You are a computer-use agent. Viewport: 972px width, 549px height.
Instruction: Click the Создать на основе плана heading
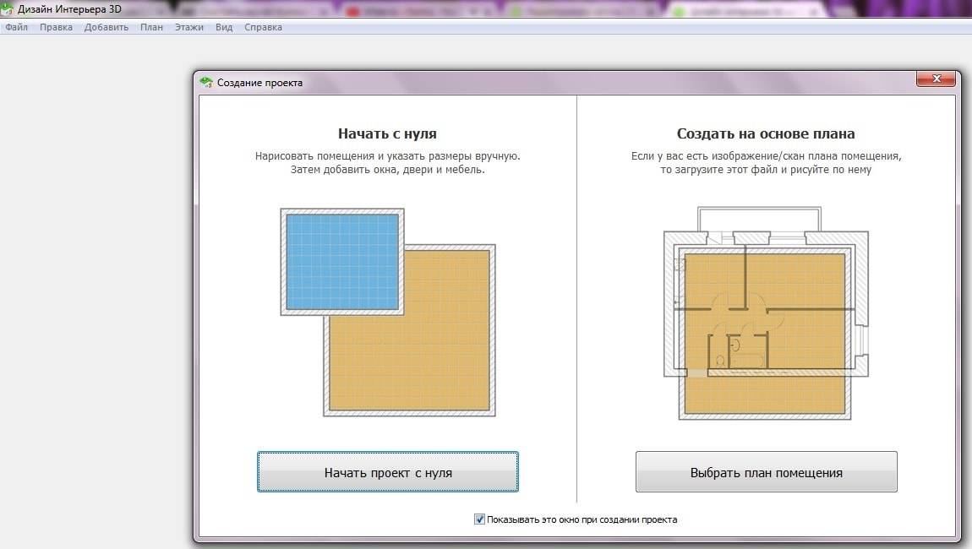tap(765, 133)
